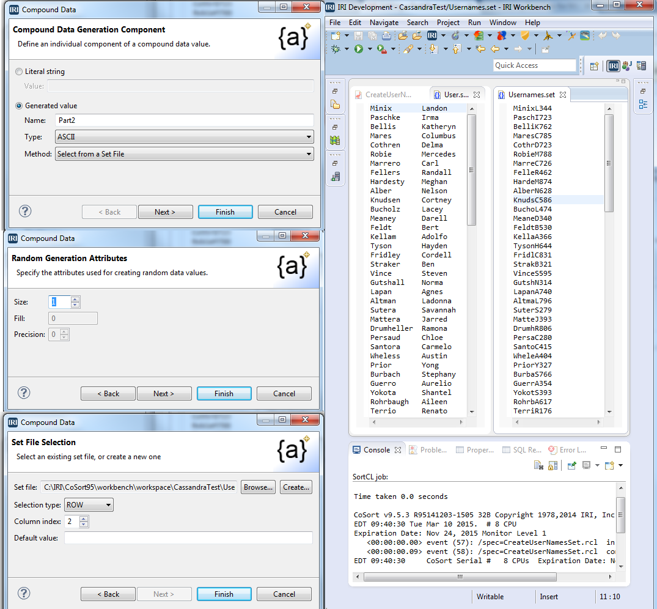Switch to the Usernames.set editor tab
Image resolution: width=657 pixels, height=609 pixels.
coord(532,95)
